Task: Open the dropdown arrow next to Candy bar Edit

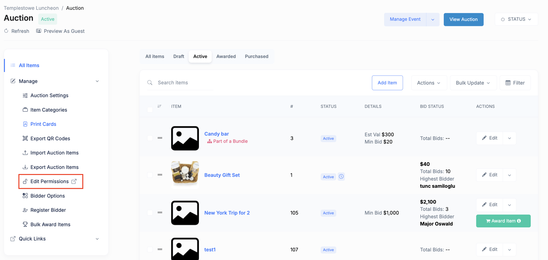Action: point(510,138)
